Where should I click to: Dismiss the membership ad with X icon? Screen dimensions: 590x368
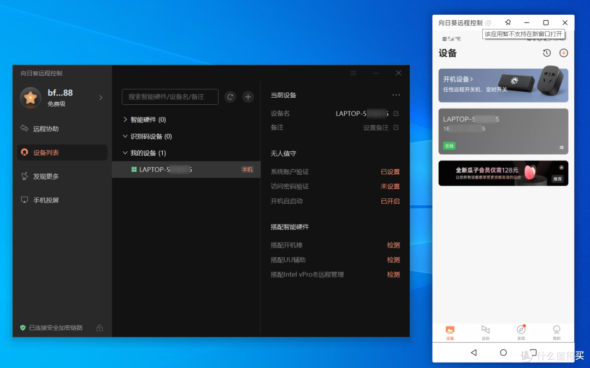click(561, 168)
